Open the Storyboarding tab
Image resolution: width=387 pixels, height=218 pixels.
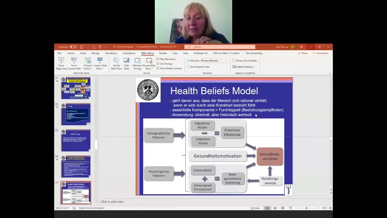pos(254,53)
